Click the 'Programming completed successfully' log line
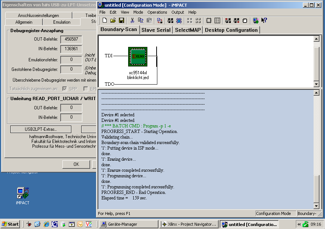This screenshot has width=325, height=229. [138, 187]
